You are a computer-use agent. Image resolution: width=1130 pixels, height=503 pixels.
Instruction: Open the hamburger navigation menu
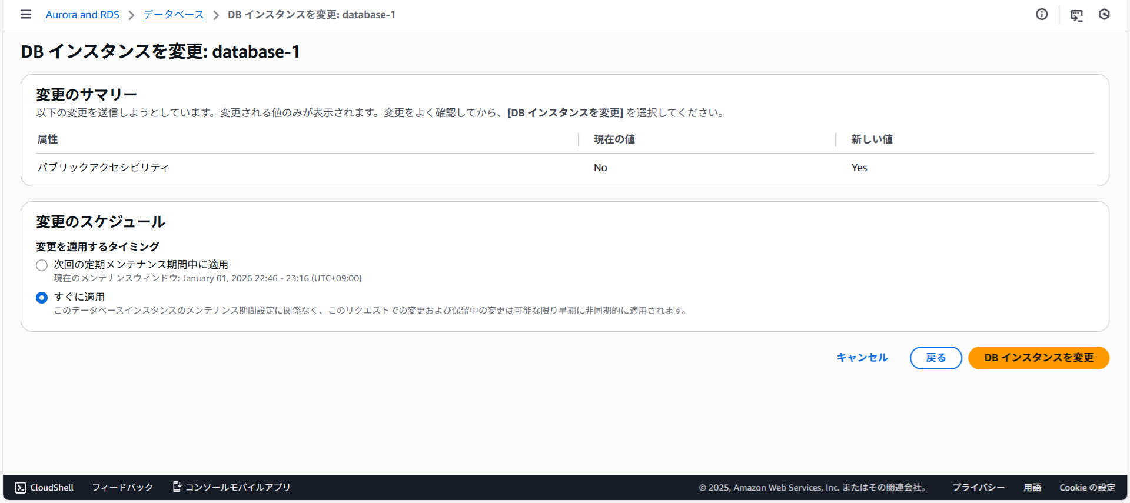(25, 14)
